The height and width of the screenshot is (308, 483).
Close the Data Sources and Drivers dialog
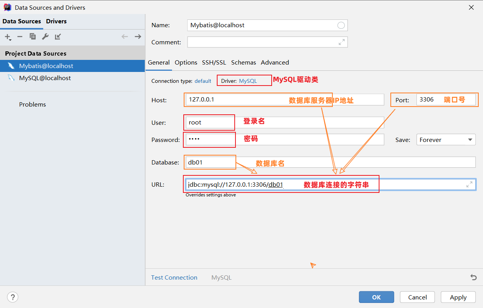[x=471, y=7]
